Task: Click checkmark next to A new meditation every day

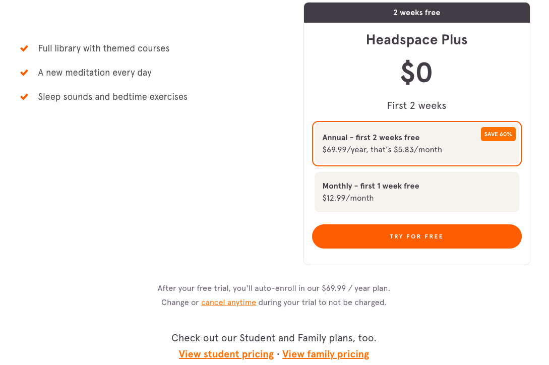Action: point(24,73)
